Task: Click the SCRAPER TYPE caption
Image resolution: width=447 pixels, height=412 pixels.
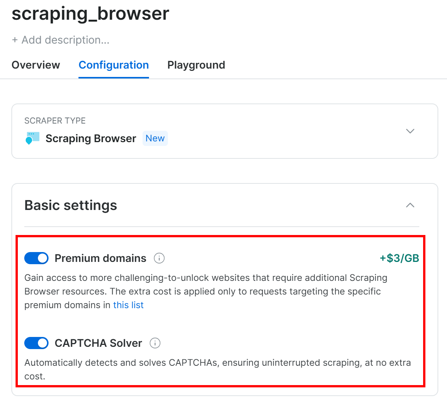Action: point(55,121)
